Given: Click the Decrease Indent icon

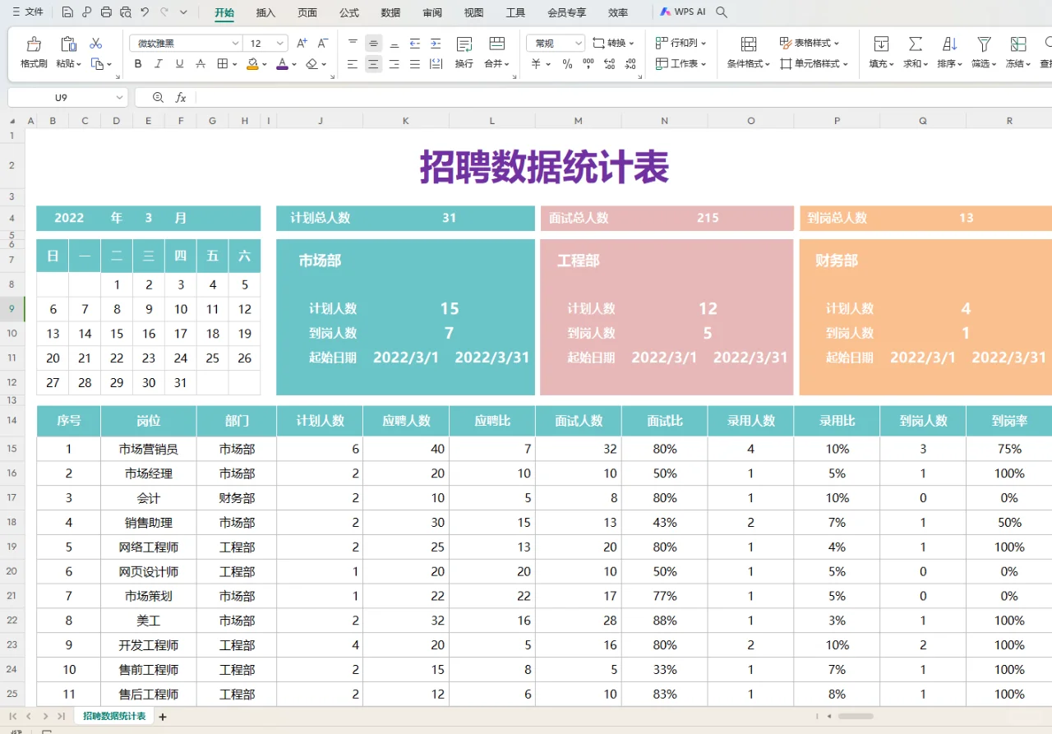Looking at the screenshot, I should pos(415,44).
